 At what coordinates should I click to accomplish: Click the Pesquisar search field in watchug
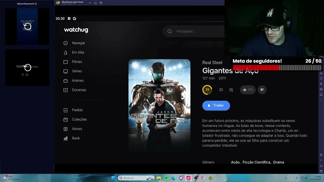(194, 31)
